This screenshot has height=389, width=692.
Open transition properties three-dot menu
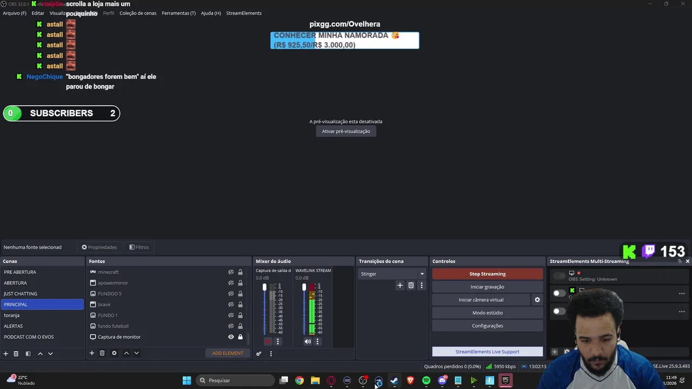click(x=422, y=285)
